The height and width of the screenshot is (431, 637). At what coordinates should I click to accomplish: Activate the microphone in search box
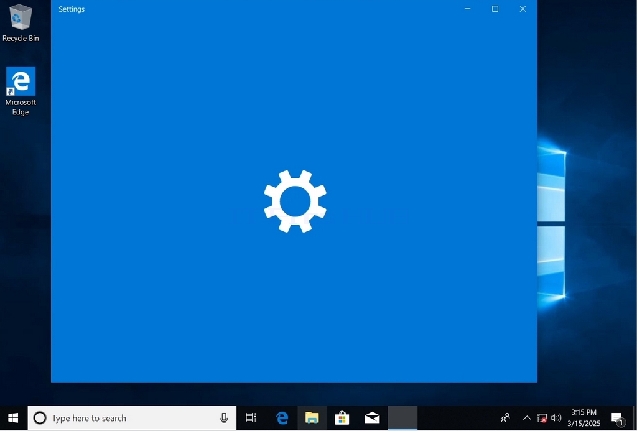point(224,418)
